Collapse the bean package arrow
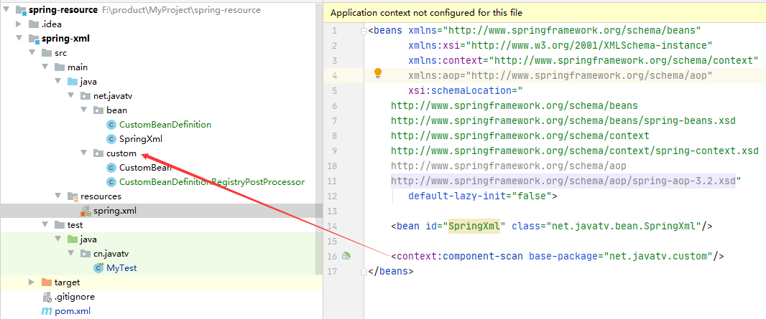 (x=84, y=110)
